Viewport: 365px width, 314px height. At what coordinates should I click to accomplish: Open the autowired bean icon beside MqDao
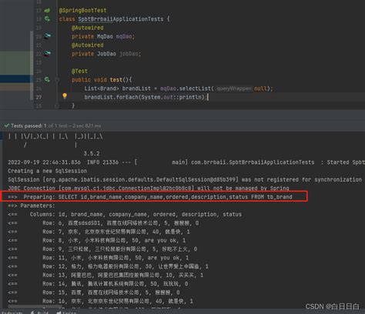click(47, 36)
